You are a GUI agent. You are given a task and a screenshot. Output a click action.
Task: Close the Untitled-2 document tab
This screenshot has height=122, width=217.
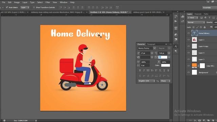[130, 12]
